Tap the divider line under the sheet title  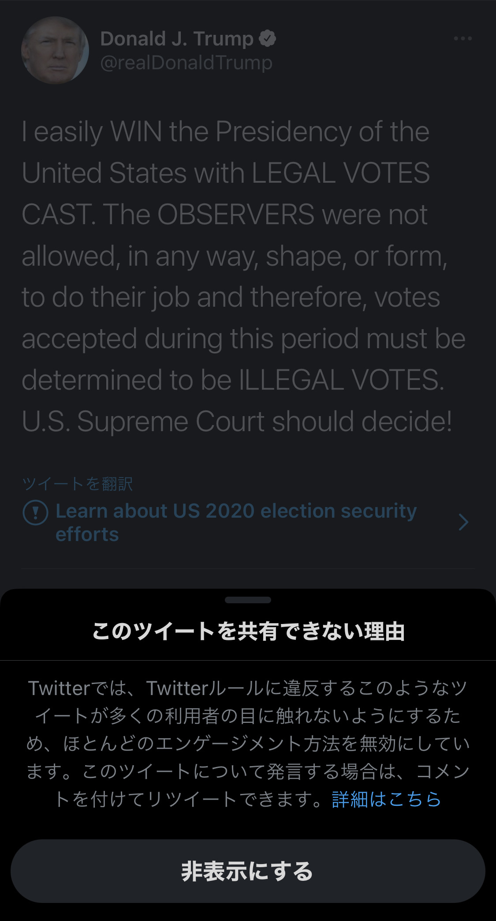tap(248, 660)
